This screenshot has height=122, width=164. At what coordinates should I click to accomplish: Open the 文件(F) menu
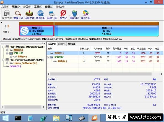5,7
